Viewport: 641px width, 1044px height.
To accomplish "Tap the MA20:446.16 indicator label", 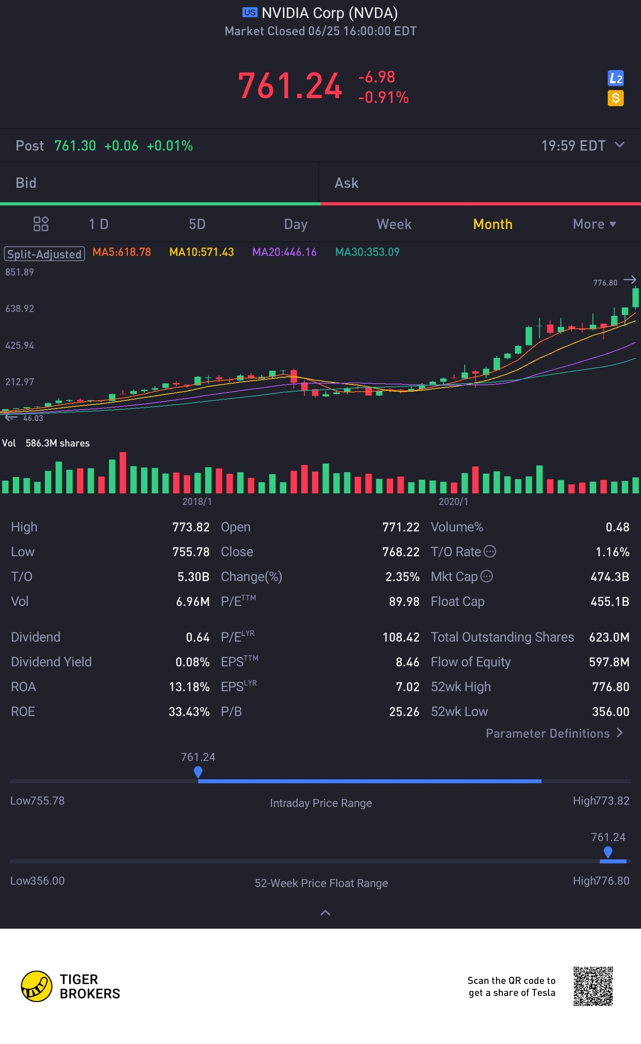I will 284,252.
